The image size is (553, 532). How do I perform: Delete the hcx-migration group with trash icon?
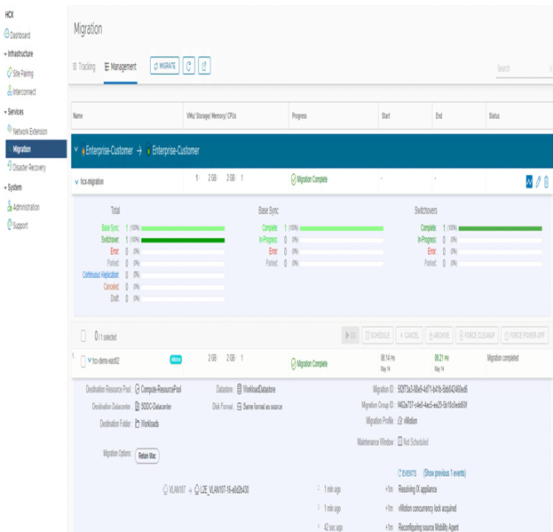coord(546,182)
